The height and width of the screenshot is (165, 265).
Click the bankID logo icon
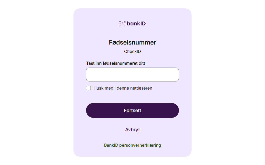coord(122,24)
